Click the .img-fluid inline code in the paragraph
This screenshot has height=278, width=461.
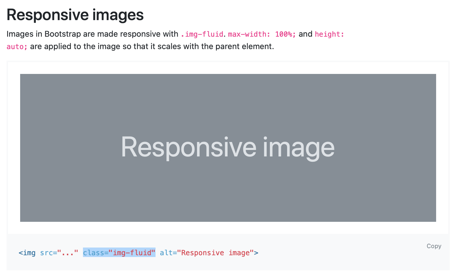point(202,34)
